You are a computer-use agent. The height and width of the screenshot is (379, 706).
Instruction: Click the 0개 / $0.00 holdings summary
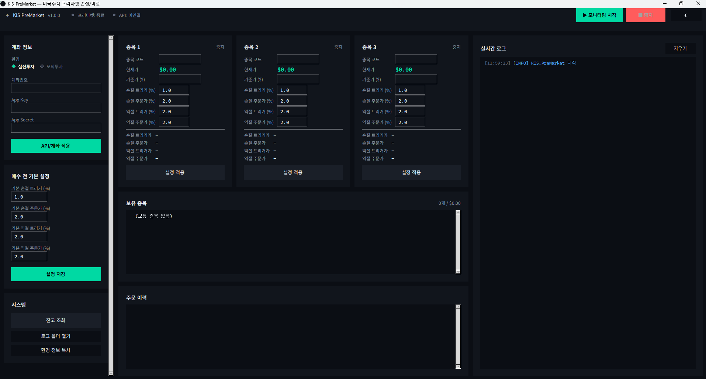coord(449,203)
